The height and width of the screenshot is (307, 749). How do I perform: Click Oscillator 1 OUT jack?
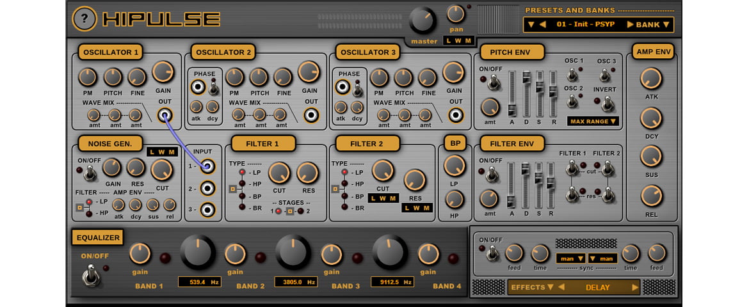[x=165, y=115]
